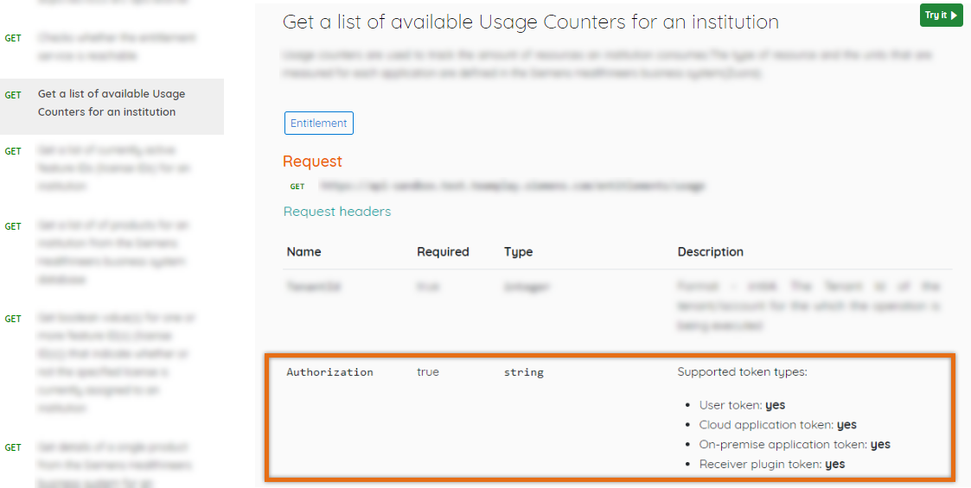Open the selected Usage Counters sidebar entry

(111, 103)
